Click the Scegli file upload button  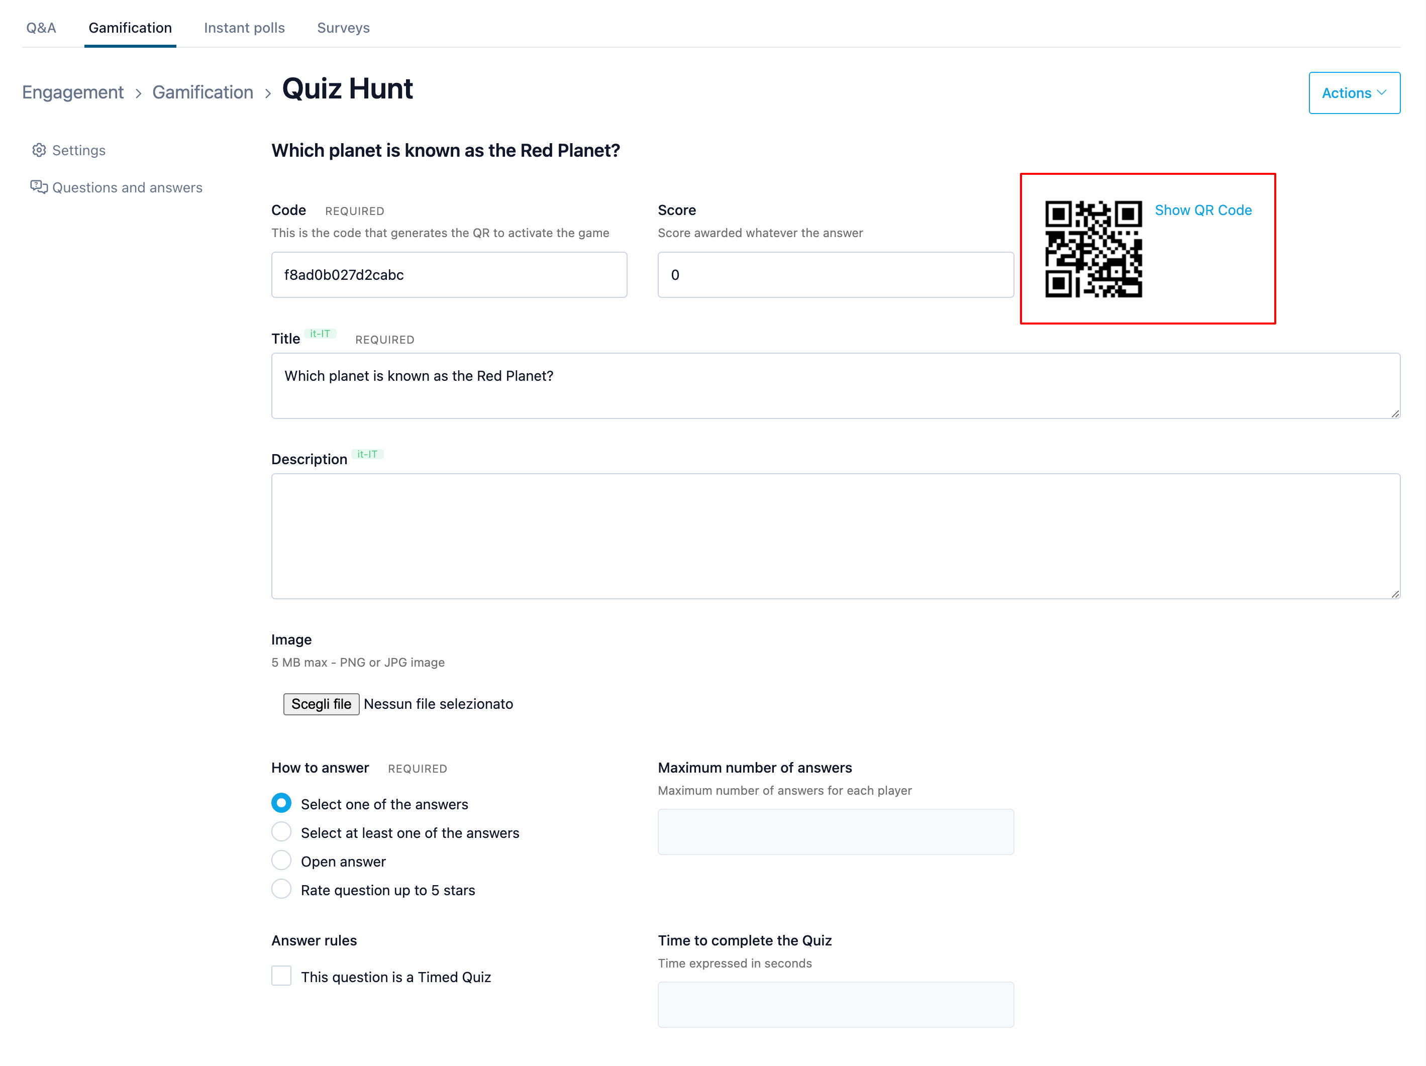point(321,704)
